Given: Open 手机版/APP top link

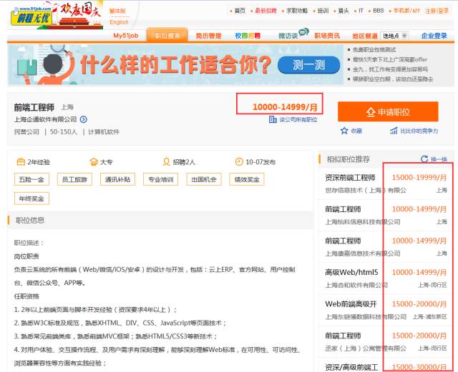Looking at the screenshot, I should (x=406, y=11).
